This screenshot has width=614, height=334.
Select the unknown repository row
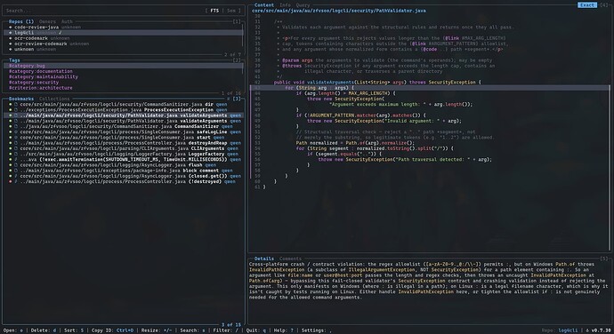[x=124, y=49]
